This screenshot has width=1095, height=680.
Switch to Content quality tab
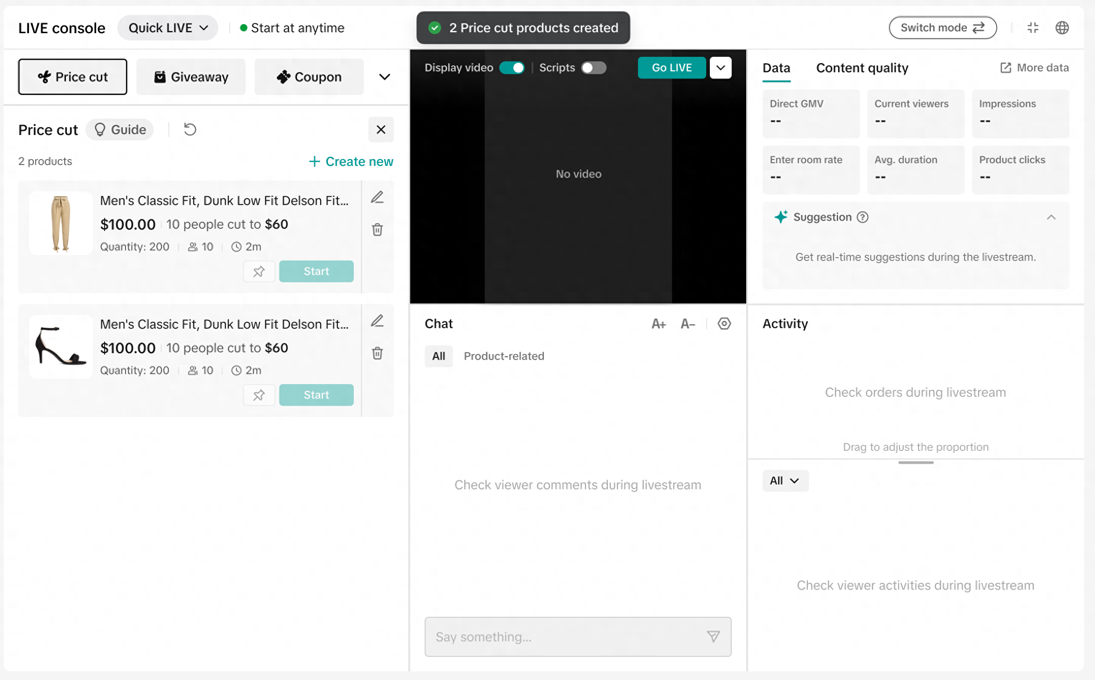click(x=862, y=68)
